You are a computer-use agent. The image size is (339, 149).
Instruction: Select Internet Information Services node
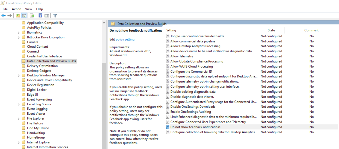click(x=47, y=147)
